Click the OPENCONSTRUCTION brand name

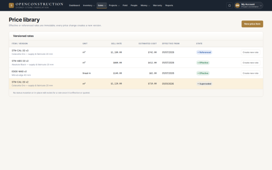pyautogui.click(x=39, y=4)
